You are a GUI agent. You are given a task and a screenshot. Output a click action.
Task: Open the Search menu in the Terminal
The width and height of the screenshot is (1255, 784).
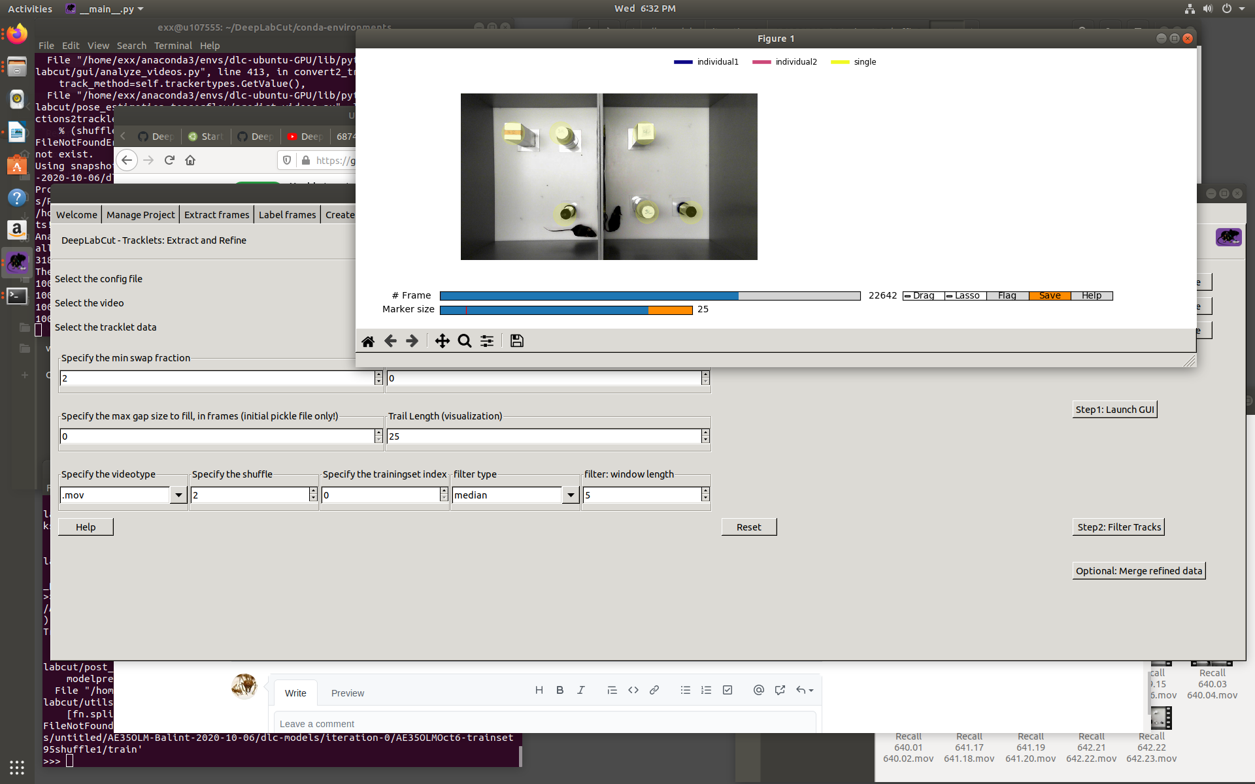tap(131, 45)
